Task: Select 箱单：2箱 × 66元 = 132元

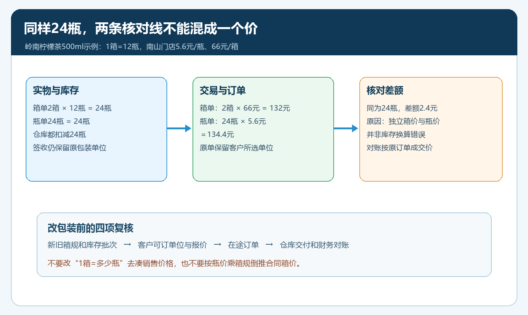Action: point(245,108)
